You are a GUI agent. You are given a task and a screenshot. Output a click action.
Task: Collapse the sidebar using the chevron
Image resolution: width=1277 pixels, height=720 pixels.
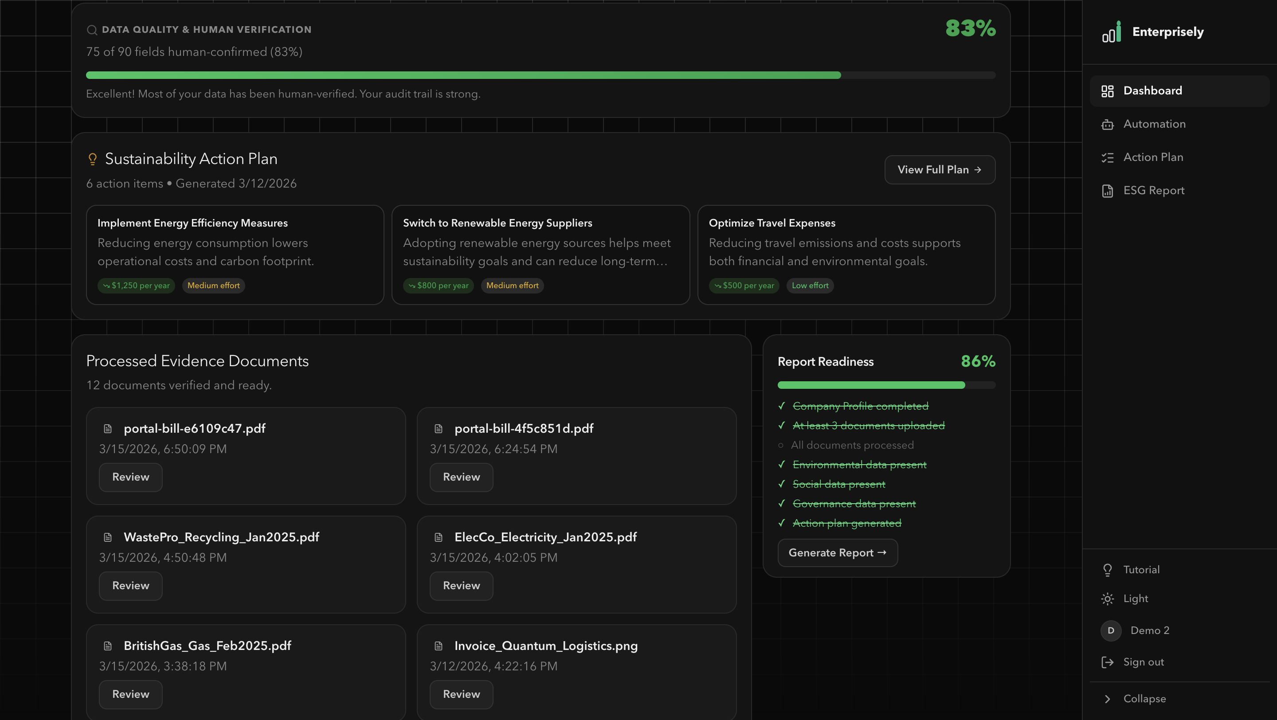pos(1108,699)
